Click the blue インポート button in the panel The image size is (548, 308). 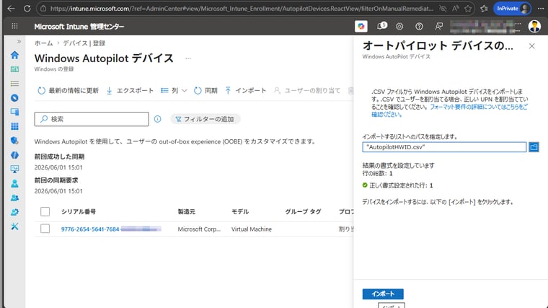pyautogui.click(x=383, y=294)
